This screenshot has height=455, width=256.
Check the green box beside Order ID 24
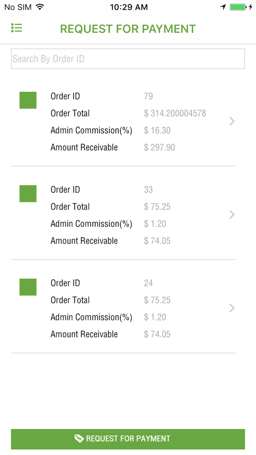pyautogui.click(x=28, y=287)
